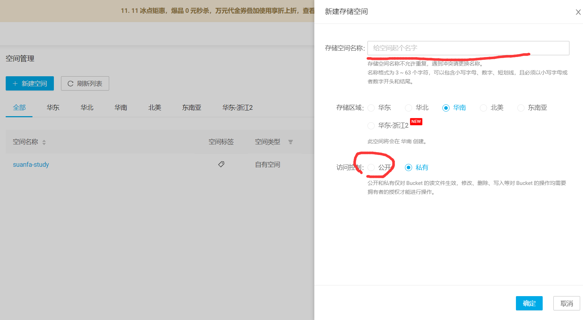Click the 新建空间 button
This screenshot has width=583, height=320.
click(30, 83)
